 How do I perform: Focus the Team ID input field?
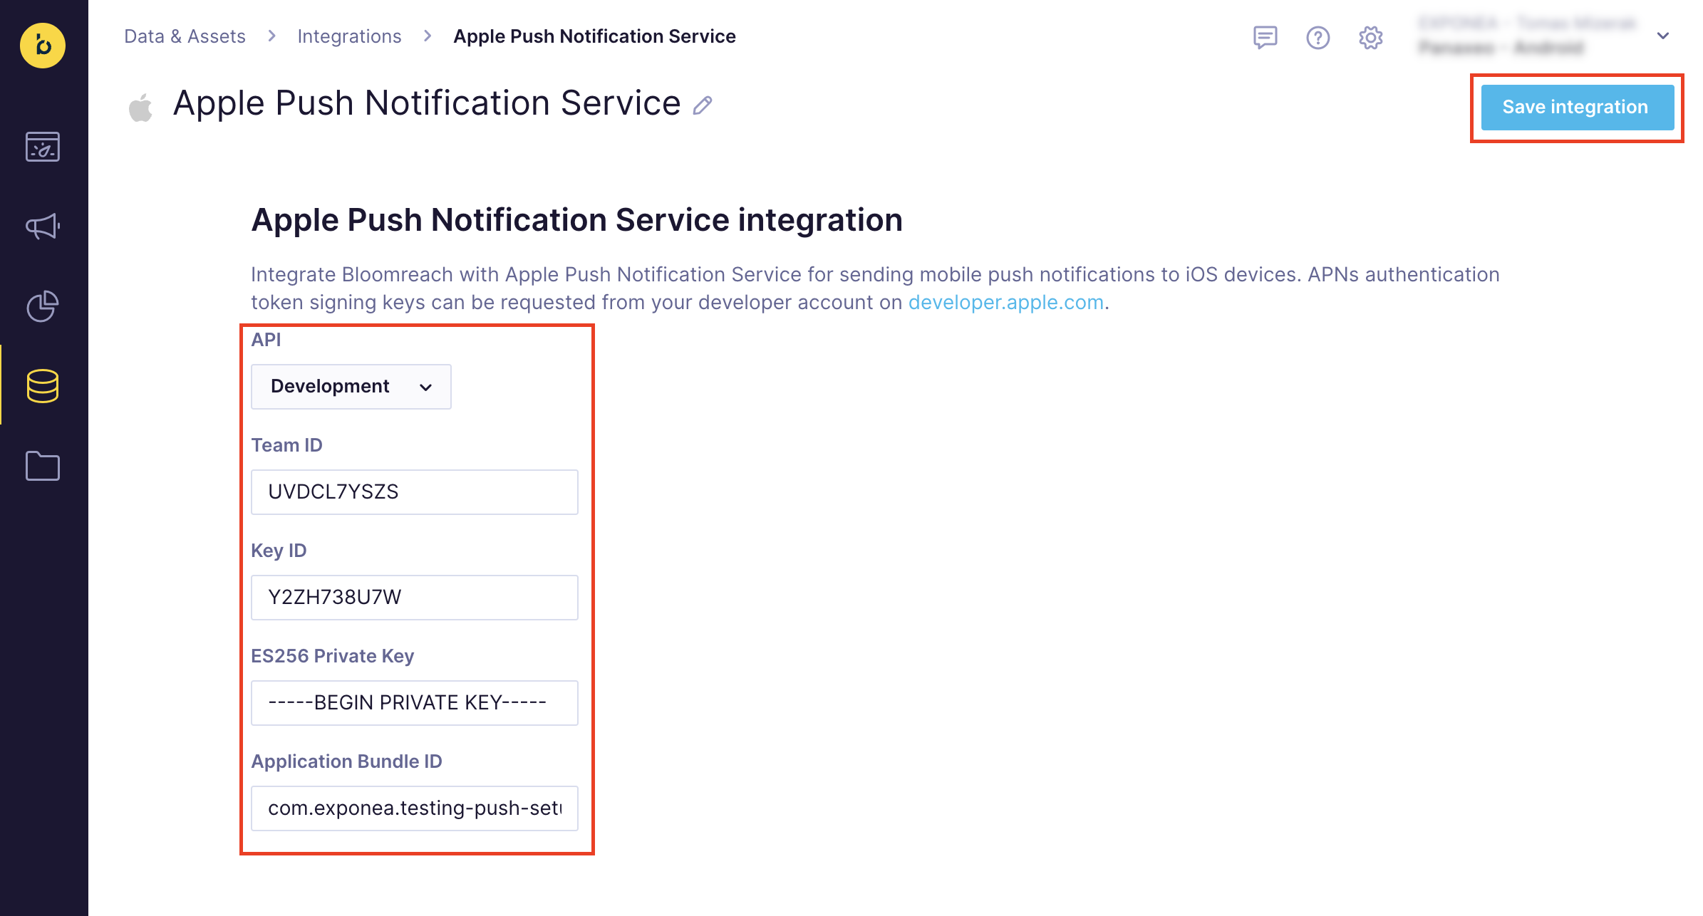(414, 492)
